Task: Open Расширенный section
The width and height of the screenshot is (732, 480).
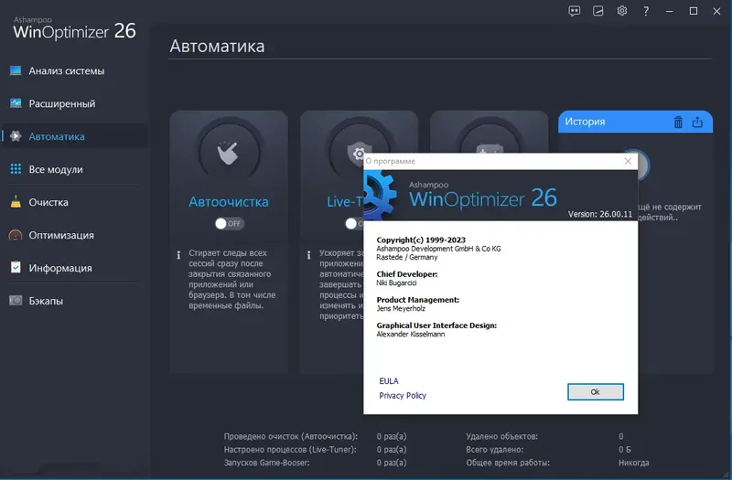Action: 62,103
